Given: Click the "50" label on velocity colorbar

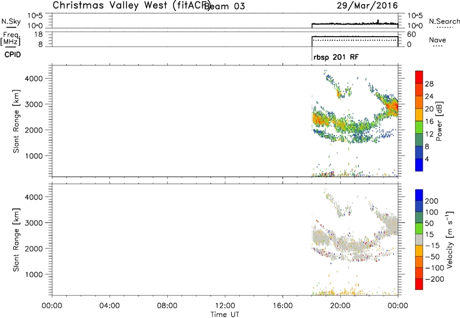Looking at the screenshot, I should tap(429, 223).
